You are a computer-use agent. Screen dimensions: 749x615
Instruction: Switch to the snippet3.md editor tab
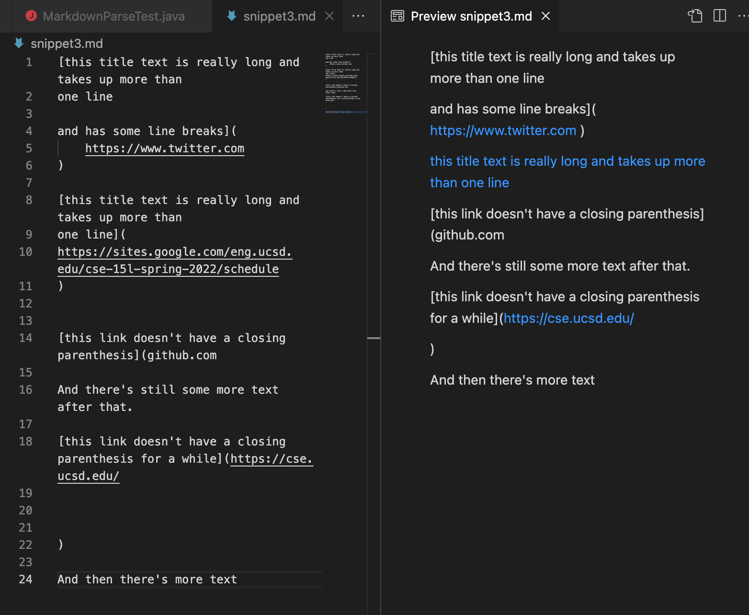pos(279,16)
